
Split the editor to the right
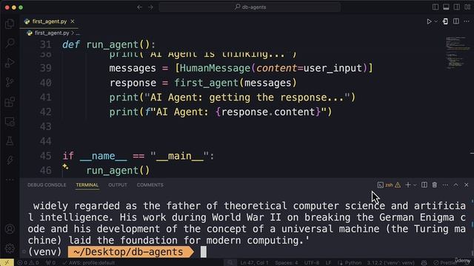point(456,21)
